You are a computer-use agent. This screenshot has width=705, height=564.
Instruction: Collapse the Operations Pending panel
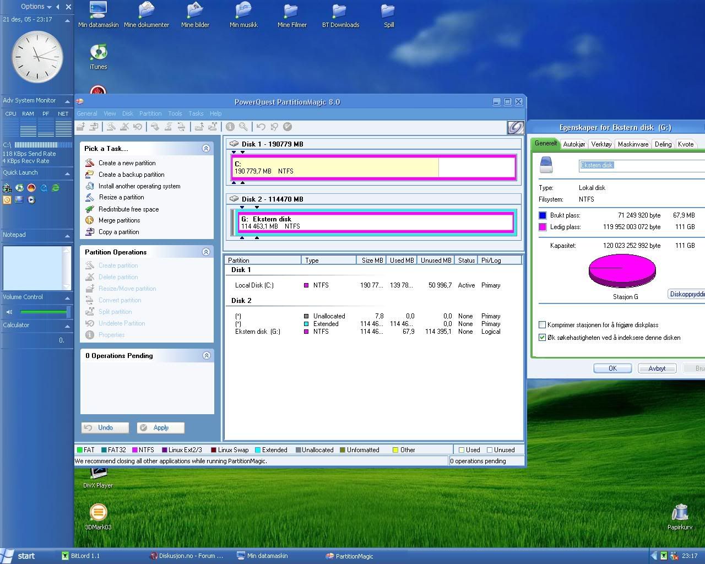tap(206, 355)
